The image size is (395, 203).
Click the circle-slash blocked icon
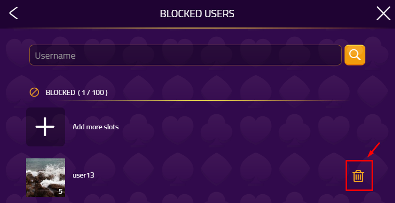tap(34, 92)
